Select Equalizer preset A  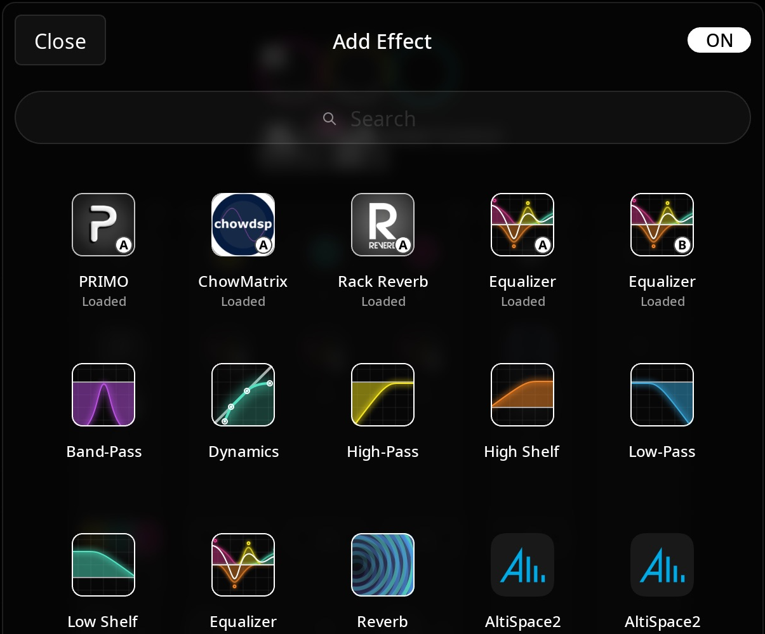coord(522,224)
